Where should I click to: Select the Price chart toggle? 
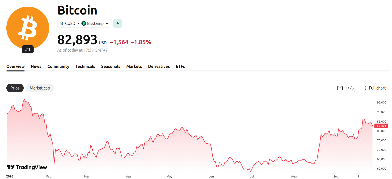[x=15, y=88]
